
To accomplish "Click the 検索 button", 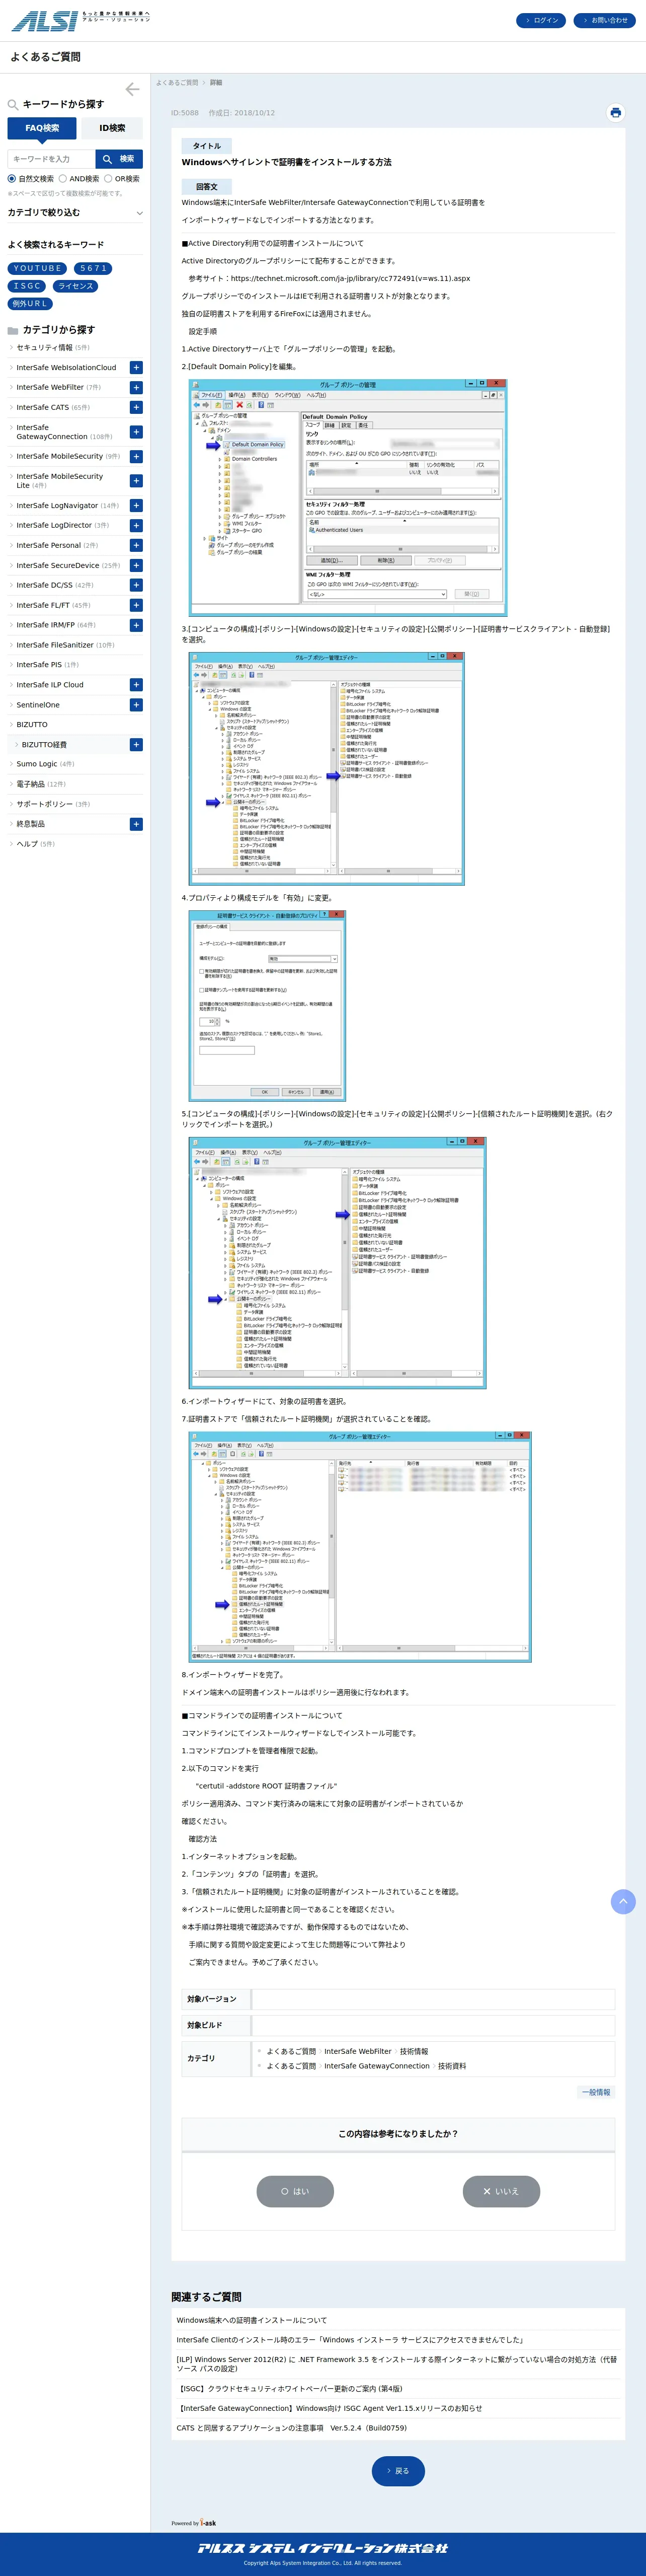I will 119,159.
